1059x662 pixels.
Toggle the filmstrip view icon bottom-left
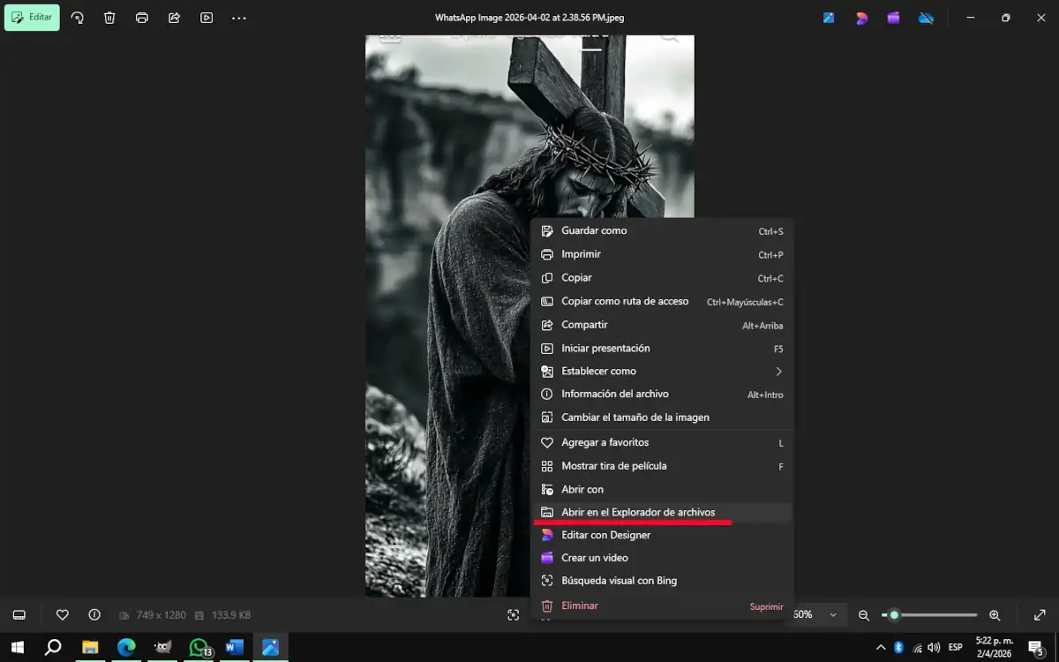click(19, 614)
